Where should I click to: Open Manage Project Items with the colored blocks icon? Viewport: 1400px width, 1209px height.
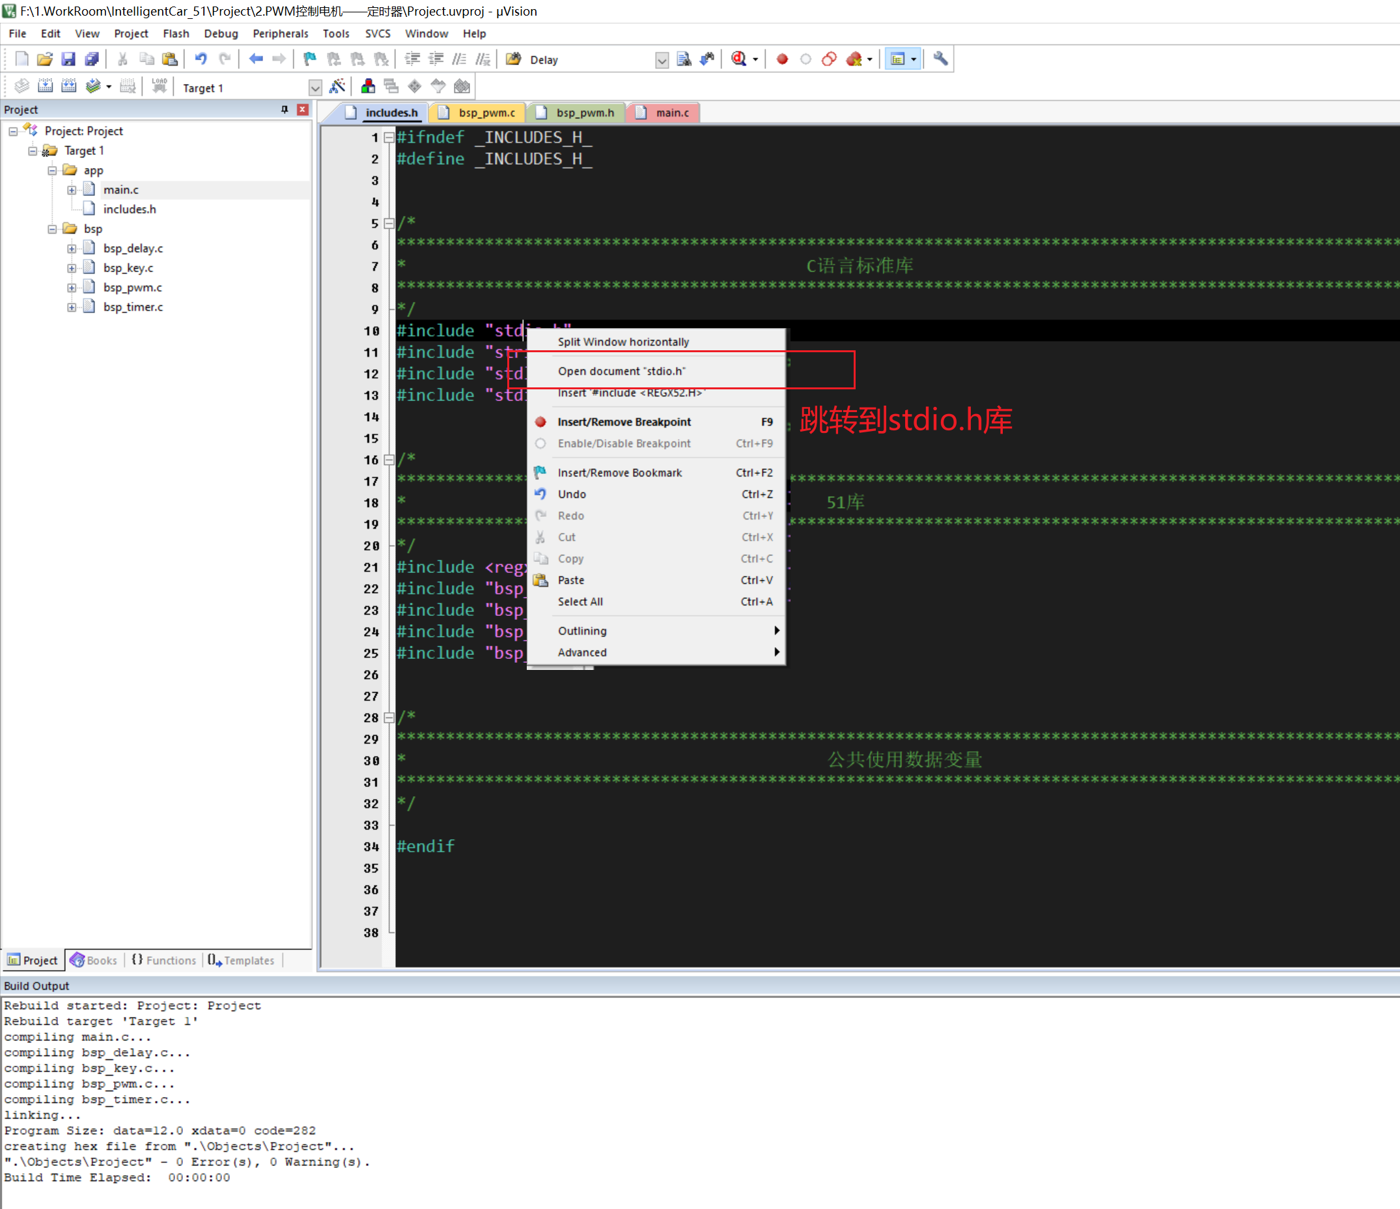(369, 87)
